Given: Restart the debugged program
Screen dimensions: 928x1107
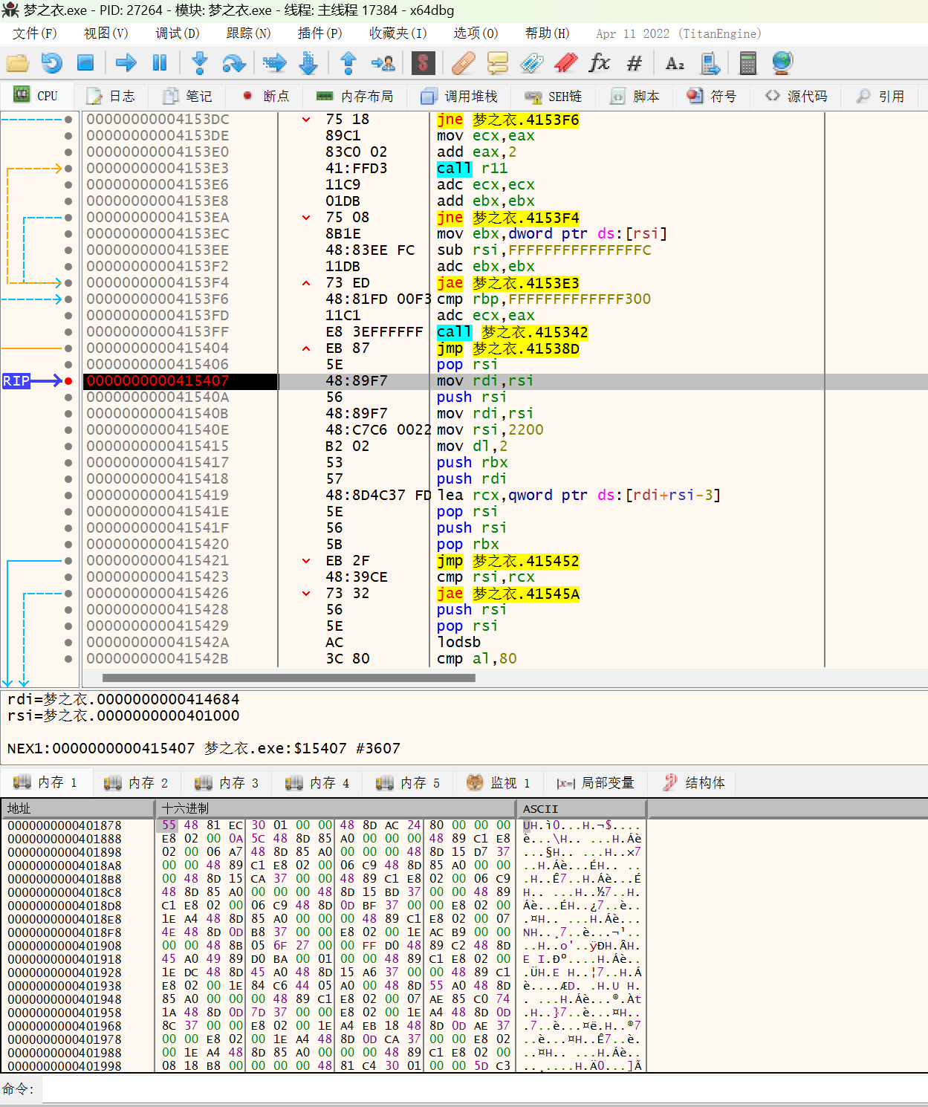Looking at the screenshot, I should click(51, 63).
